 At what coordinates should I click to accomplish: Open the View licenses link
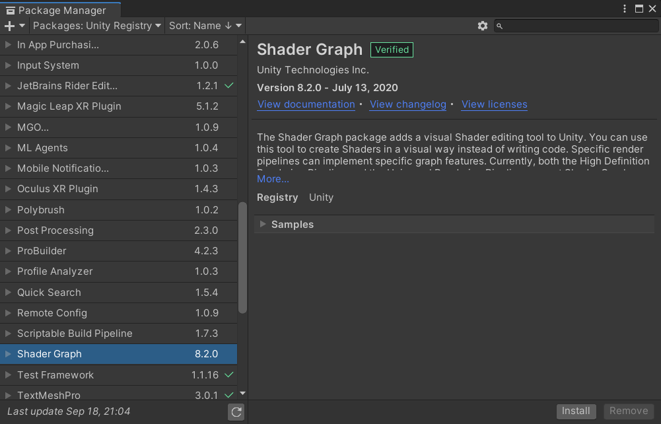pos(494,104)
